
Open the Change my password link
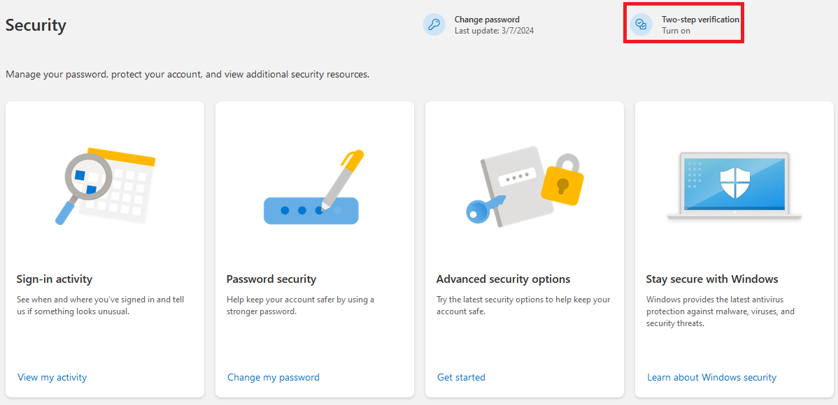pyautogui.click(x=274, y=377)
